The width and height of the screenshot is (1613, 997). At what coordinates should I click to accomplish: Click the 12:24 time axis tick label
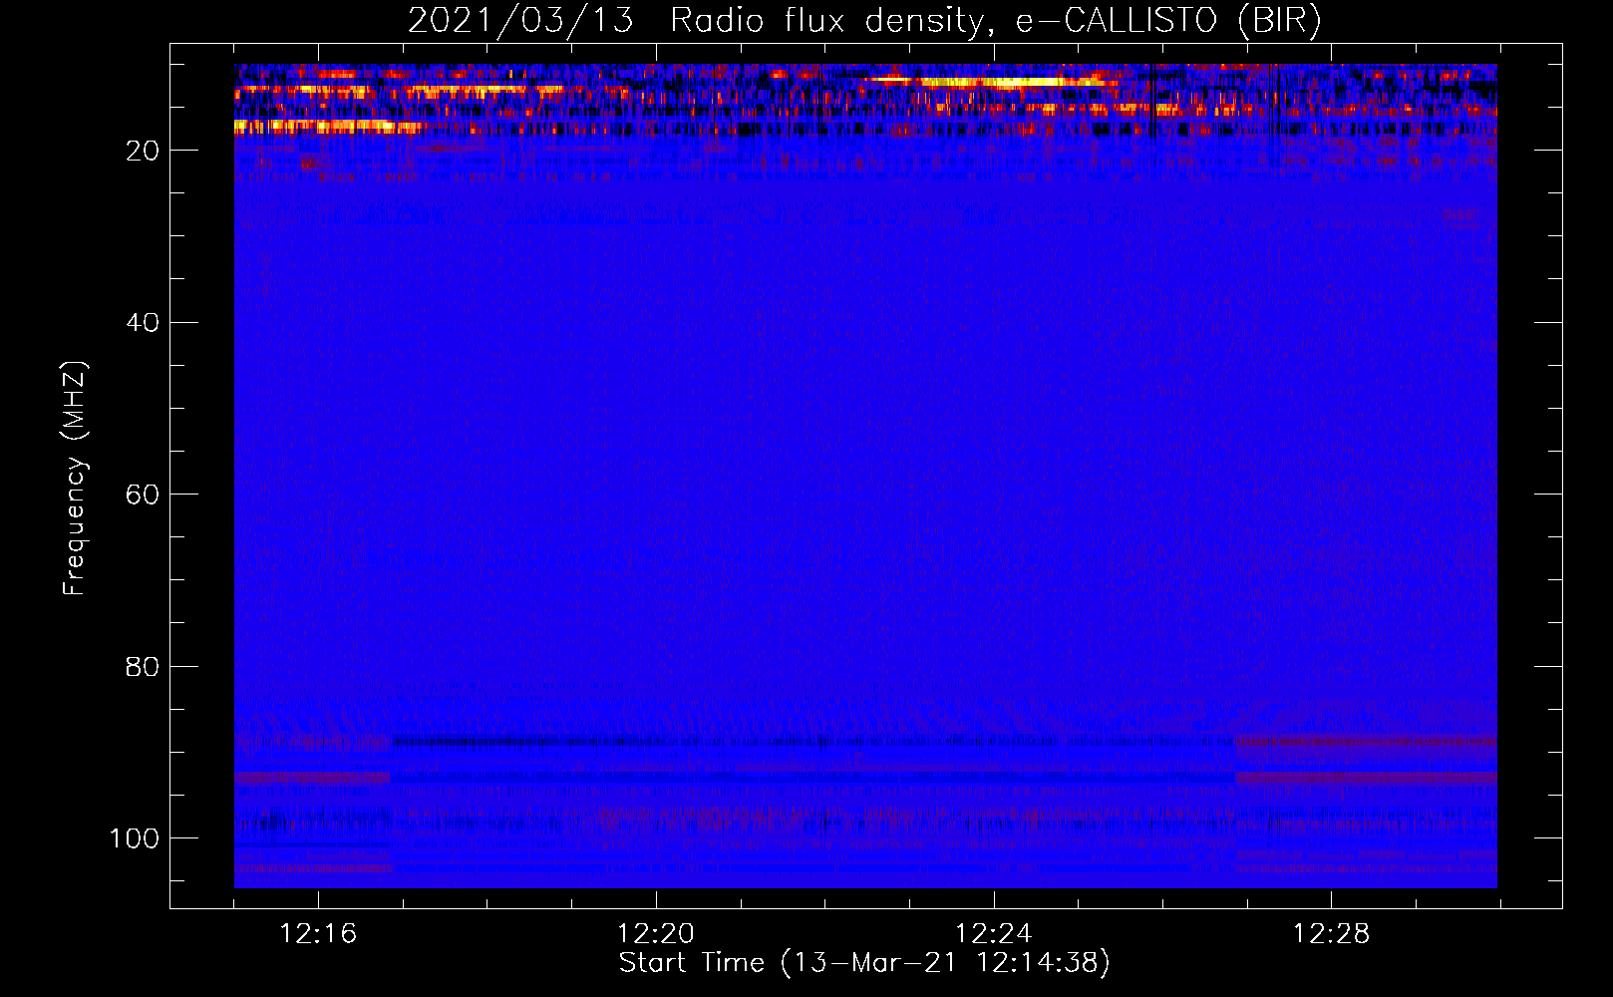[994, 934]
